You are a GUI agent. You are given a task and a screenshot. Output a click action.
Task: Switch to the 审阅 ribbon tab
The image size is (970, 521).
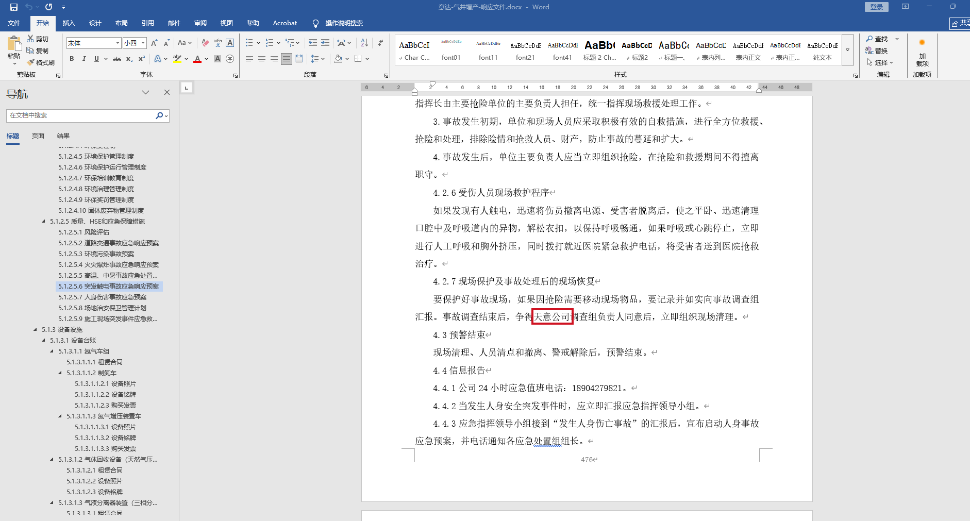[x=200, y=23]
